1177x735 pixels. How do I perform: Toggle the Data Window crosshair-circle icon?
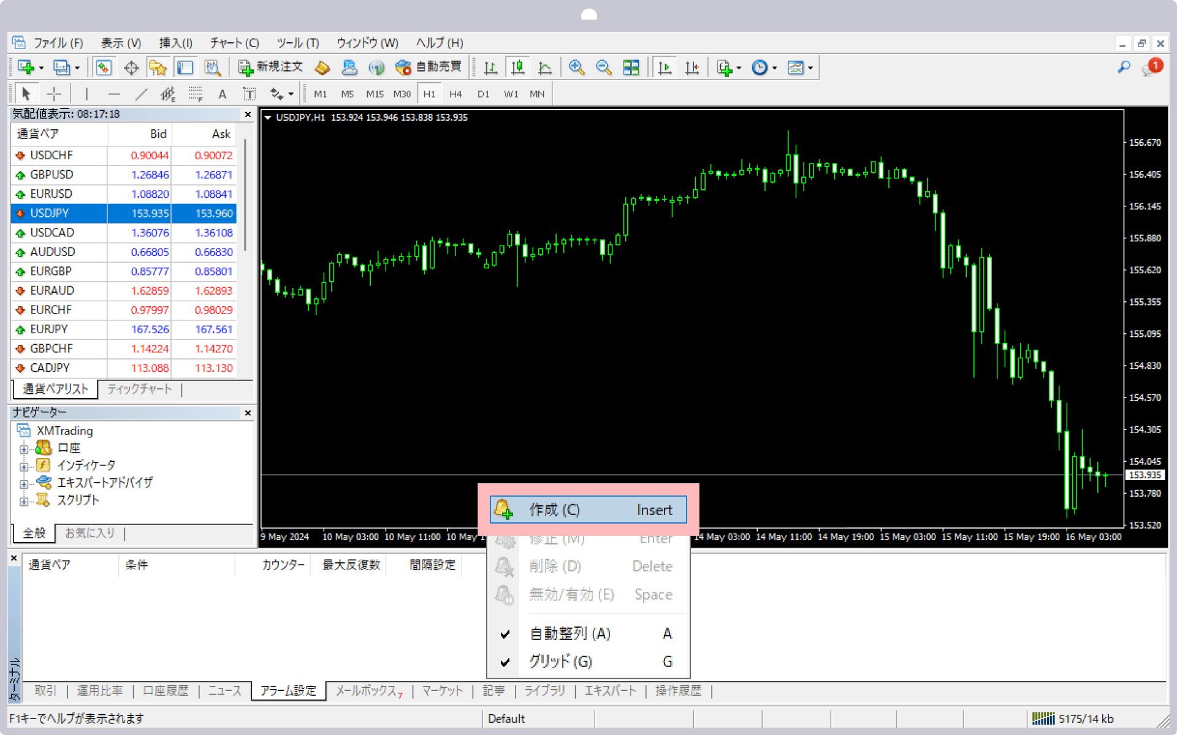click(x=131, y=67)
